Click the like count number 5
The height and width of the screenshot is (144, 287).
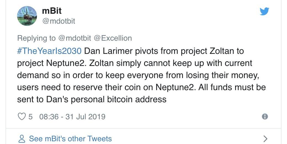coord(30,117)
